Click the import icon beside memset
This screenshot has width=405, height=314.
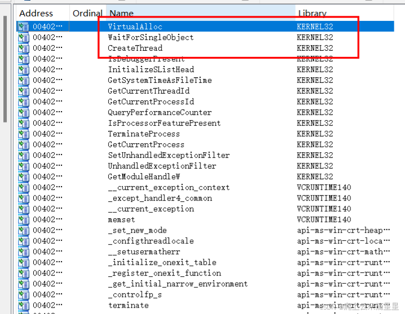click(x=23, y=220)
